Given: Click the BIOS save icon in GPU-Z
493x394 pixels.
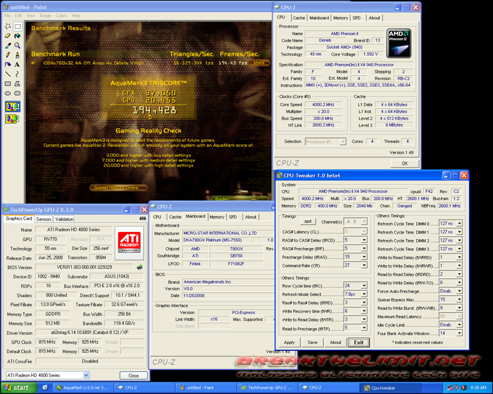Looking at the screenshot, I should pyautogui.click(x=140, y=267).
